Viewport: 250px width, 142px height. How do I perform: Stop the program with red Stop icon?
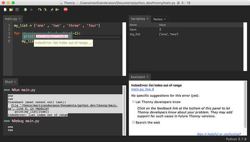pyautogui.click(x=65, y=10)
